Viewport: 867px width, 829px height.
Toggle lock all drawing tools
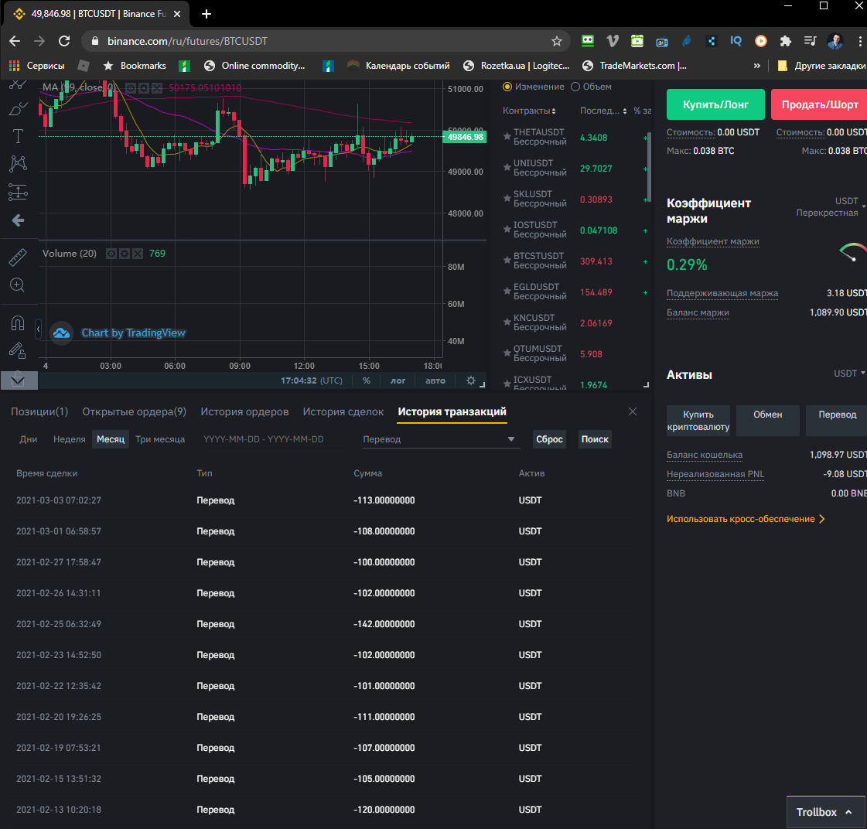tap(18, 350)
